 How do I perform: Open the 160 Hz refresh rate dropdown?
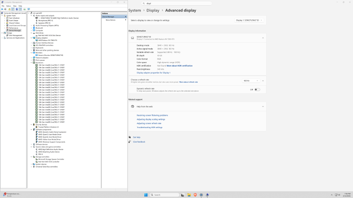point(251,81)
